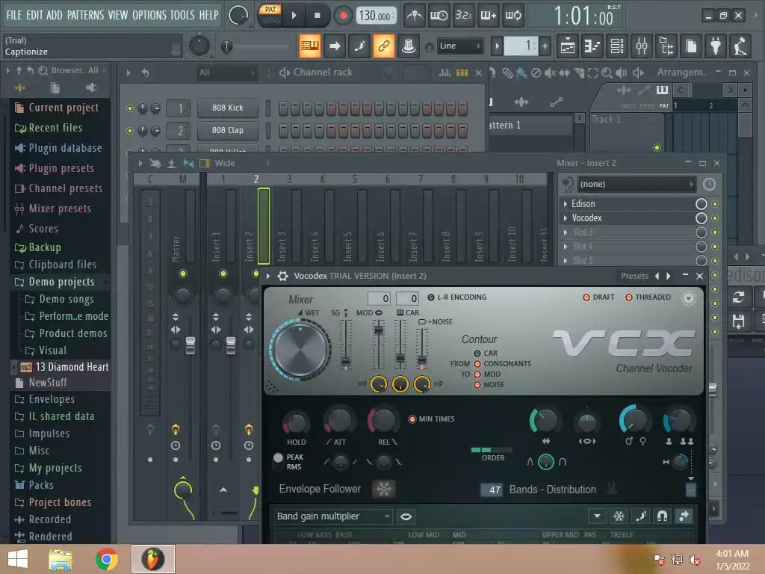The width and height of the screenshot is (765, 574).
Task: Click the record button
Action: click(x=343, y=16)
